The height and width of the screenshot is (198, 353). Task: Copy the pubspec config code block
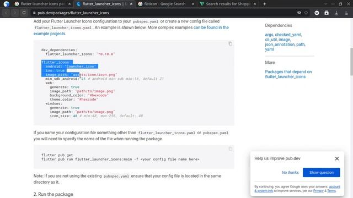point(231,43)
